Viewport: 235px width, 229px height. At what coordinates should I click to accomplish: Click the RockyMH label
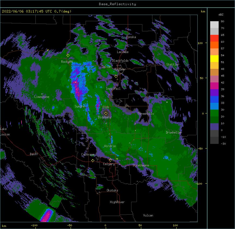67,62
